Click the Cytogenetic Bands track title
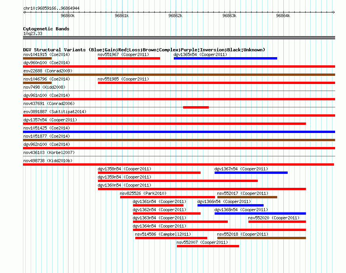Image resolution: width=346 pixels, height=273 pixels. click(46, 29)
